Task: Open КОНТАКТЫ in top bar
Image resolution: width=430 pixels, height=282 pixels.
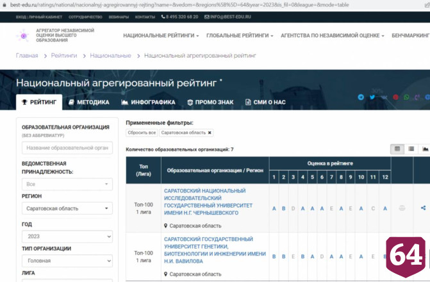Action: pos(145,17)
